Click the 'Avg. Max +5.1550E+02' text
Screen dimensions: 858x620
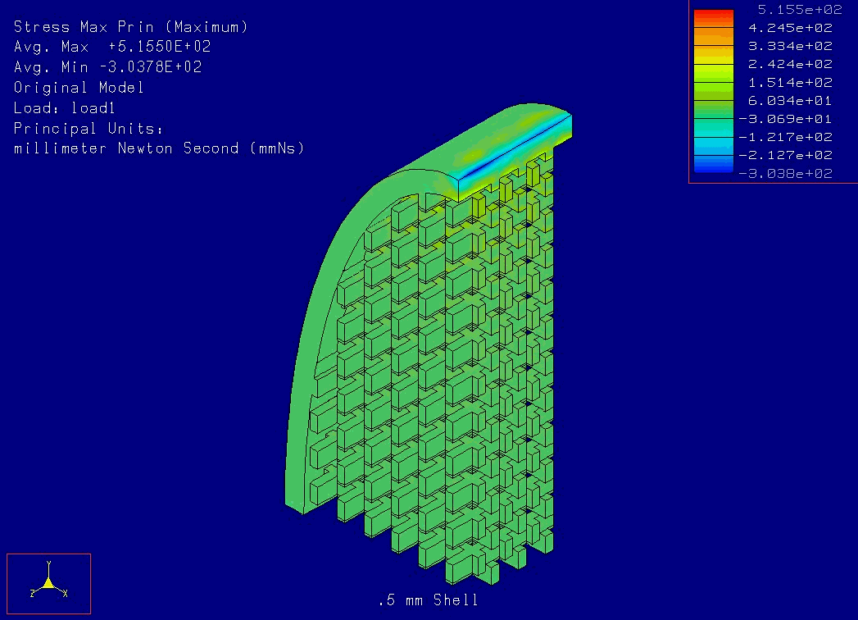point(112,47)
